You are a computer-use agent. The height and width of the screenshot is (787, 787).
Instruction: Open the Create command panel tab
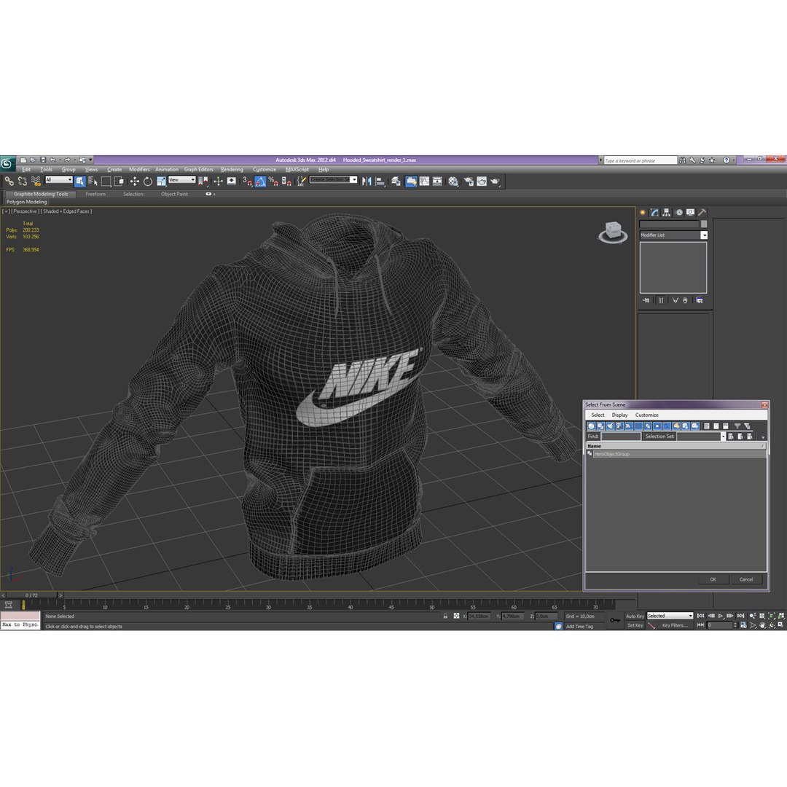pyautogui.click(x=643, y=212)
